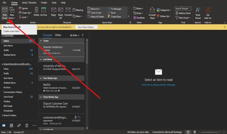Collapse the Last Week message group

click(41, 59)
